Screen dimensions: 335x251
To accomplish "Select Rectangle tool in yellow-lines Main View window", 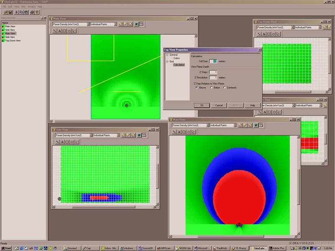I will [x=64, y=31].
